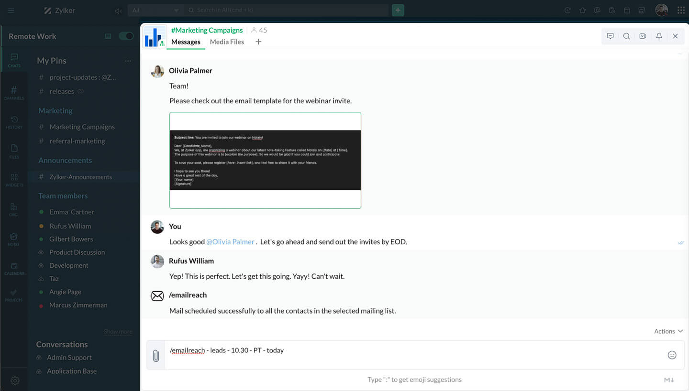Toggle Markdown mode in message box
Image resolution: width=689 pixels, height=391 pixels.
click(x=669, y=380)
